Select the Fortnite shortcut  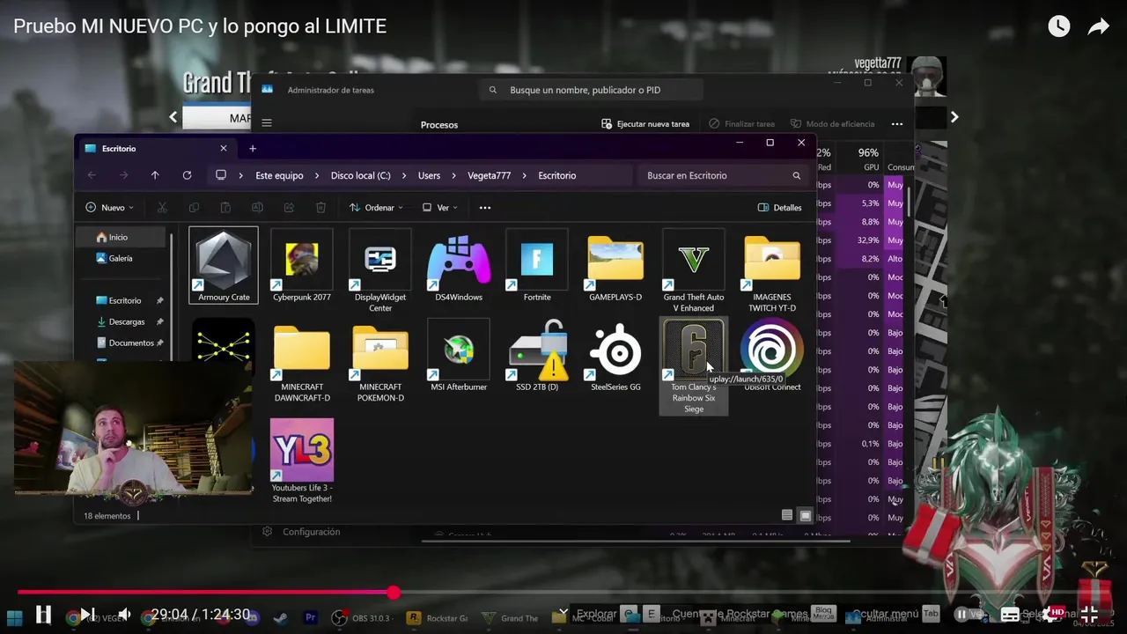tap(537, 265)
